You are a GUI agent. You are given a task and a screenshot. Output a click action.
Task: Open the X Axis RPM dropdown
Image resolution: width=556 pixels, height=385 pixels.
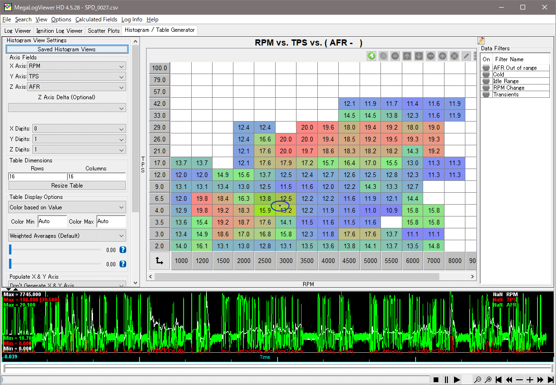coord(77,66)
